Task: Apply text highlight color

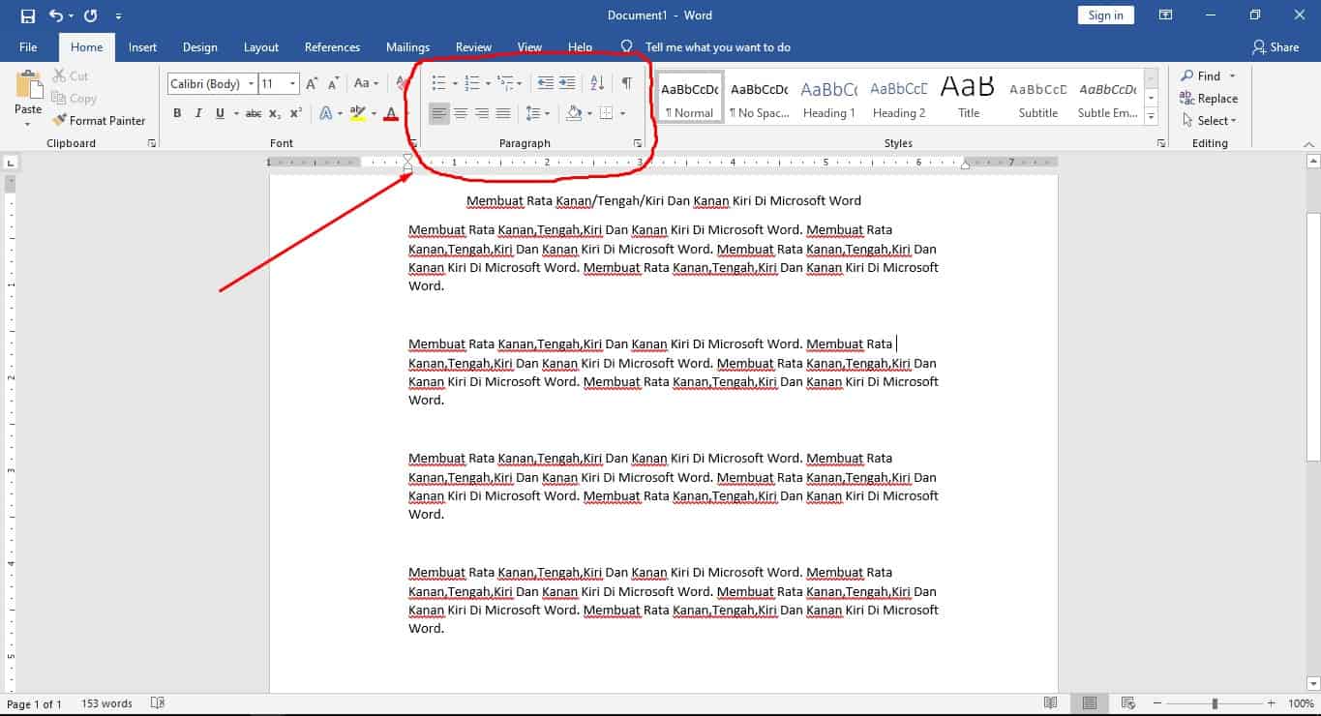Action: pyautogui.click(x=358, y=113)
